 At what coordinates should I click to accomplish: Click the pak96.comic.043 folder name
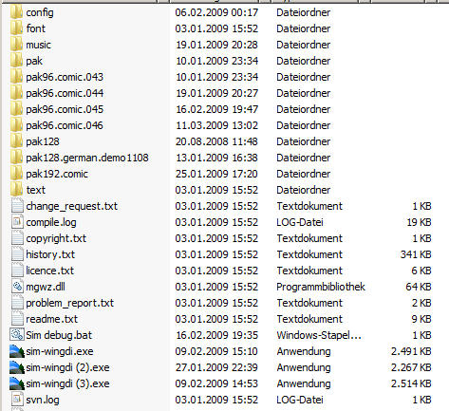click(x=65, y=77)
